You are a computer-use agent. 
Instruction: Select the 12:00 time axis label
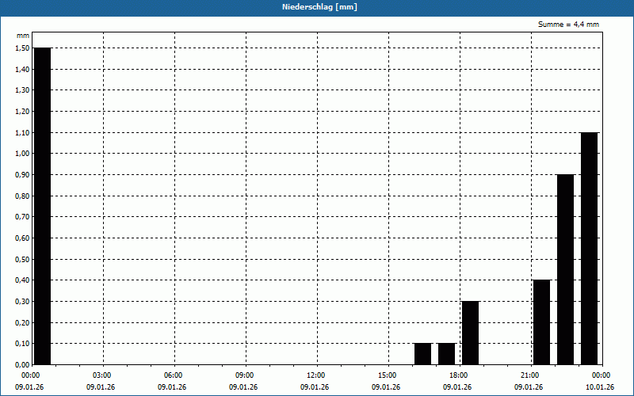[315, 375]
